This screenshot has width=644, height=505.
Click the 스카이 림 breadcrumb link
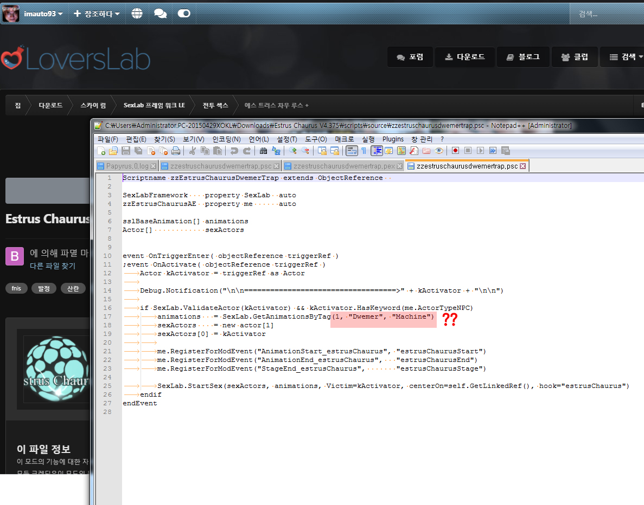click(93, 106)
